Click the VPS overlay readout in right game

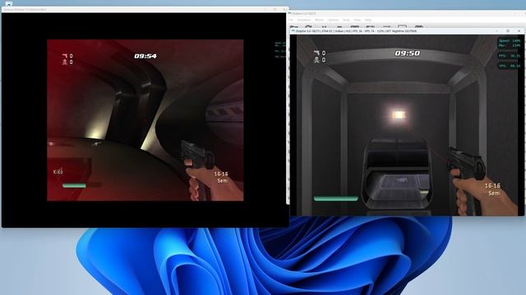510,66
